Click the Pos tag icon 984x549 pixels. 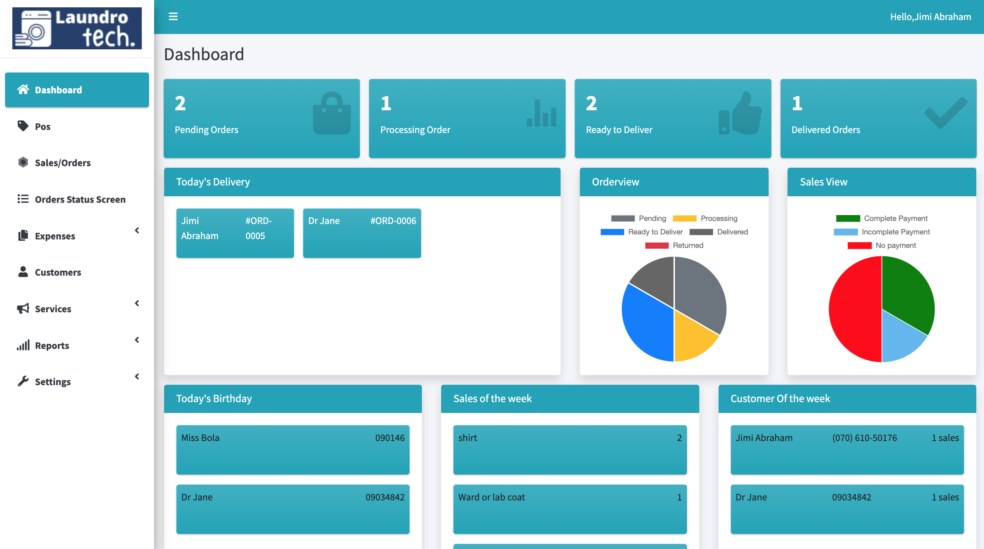coord(23,126)
